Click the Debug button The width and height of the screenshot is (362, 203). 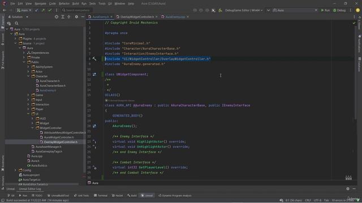(x=339, y=10)
